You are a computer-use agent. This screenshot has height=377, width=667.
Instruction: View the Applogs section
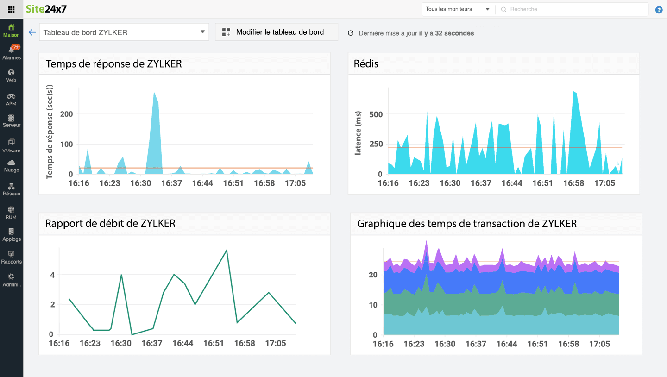(11, 235)
